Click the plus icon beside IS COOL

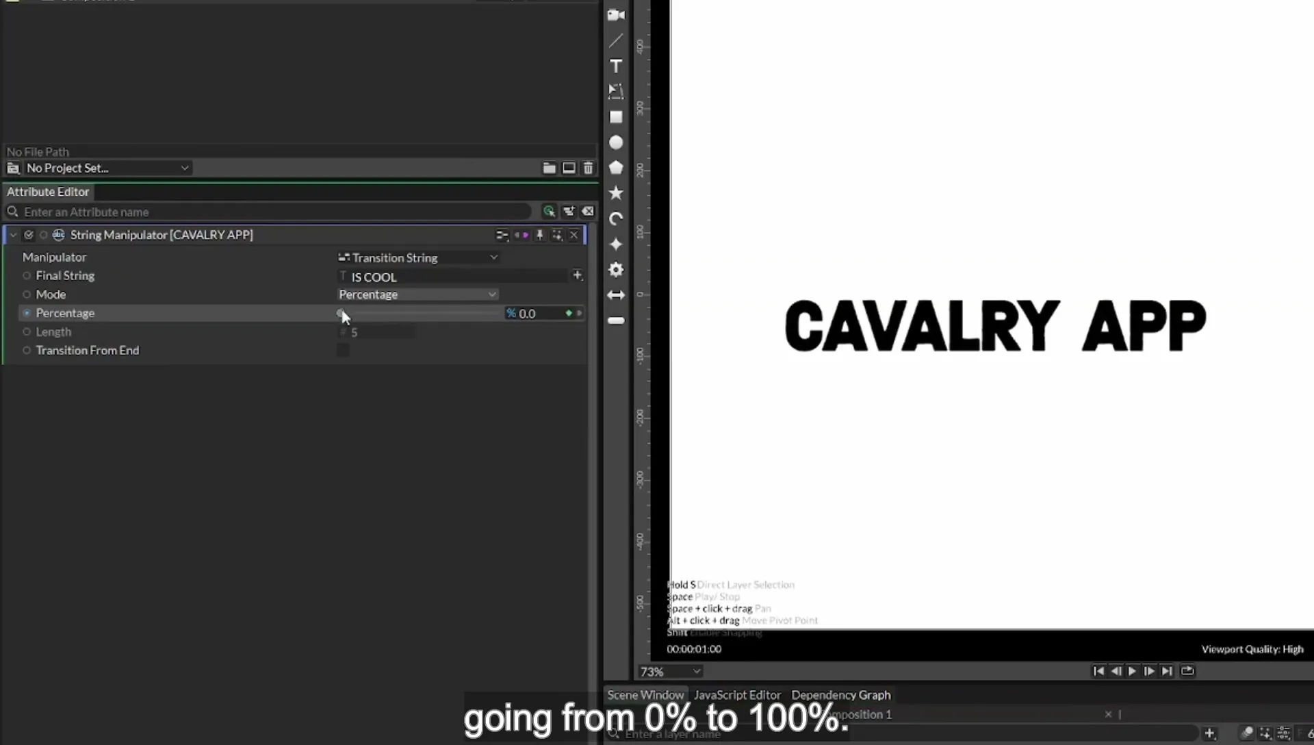point(577,275)
